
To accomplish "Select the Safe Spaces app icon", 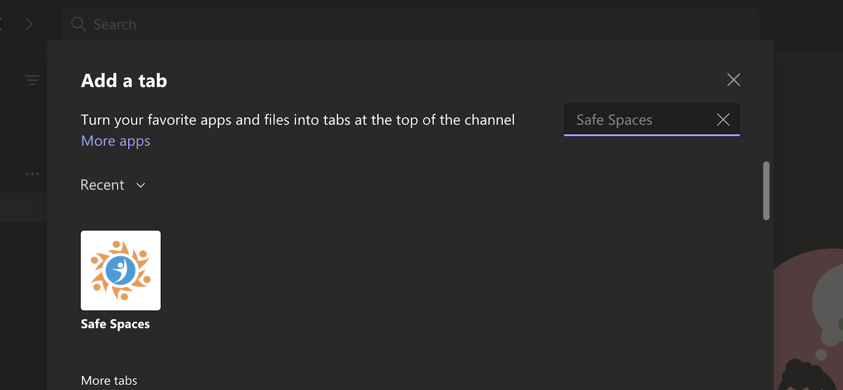I will tap(121, 271).
